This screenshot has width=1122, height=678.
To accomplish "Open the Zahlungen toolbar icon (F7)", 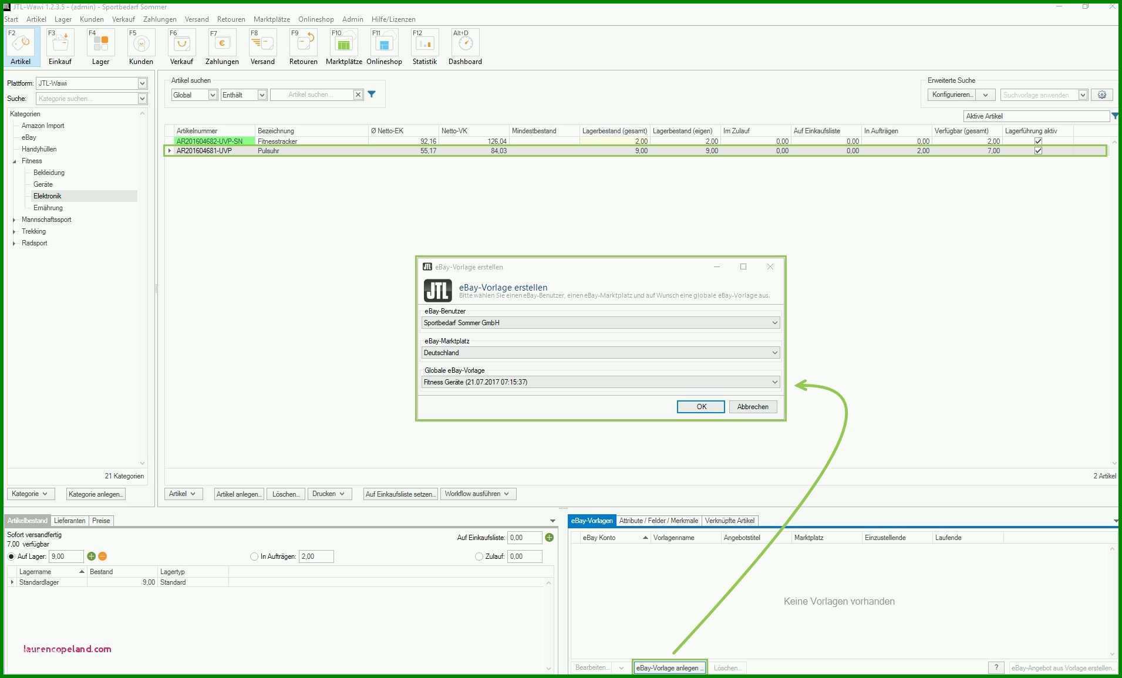I will tap(222, 47).
